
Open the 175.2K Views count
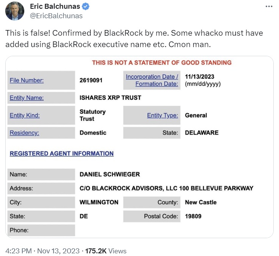coord(106,251)
